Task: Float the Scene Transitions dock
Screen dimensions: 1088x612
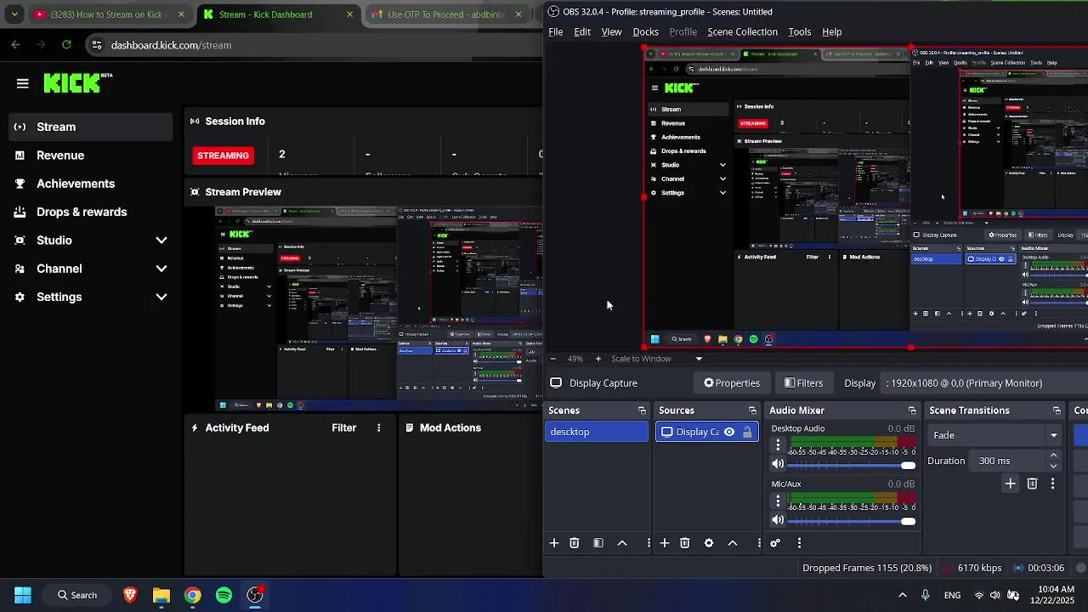Action: click(x=1057, y=411)
